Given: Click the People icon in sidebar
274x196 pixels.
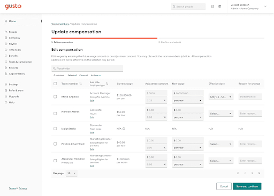Looking at the screenshot, I should (x=6, y=32).
